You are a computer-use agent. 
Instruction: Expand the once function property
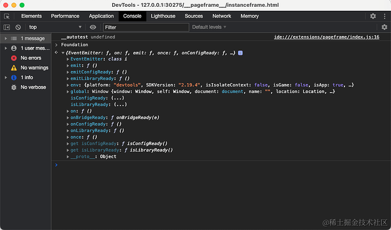[67, 137]
